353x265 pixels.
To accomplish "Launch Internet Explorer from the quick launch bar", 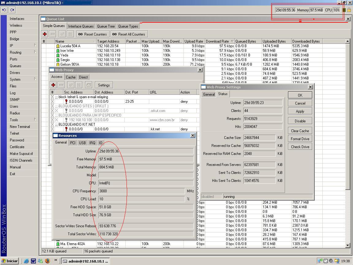I will 26,261.
